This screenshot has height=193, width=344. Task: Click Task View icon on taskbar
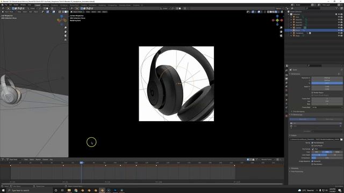tap(62, 190)
